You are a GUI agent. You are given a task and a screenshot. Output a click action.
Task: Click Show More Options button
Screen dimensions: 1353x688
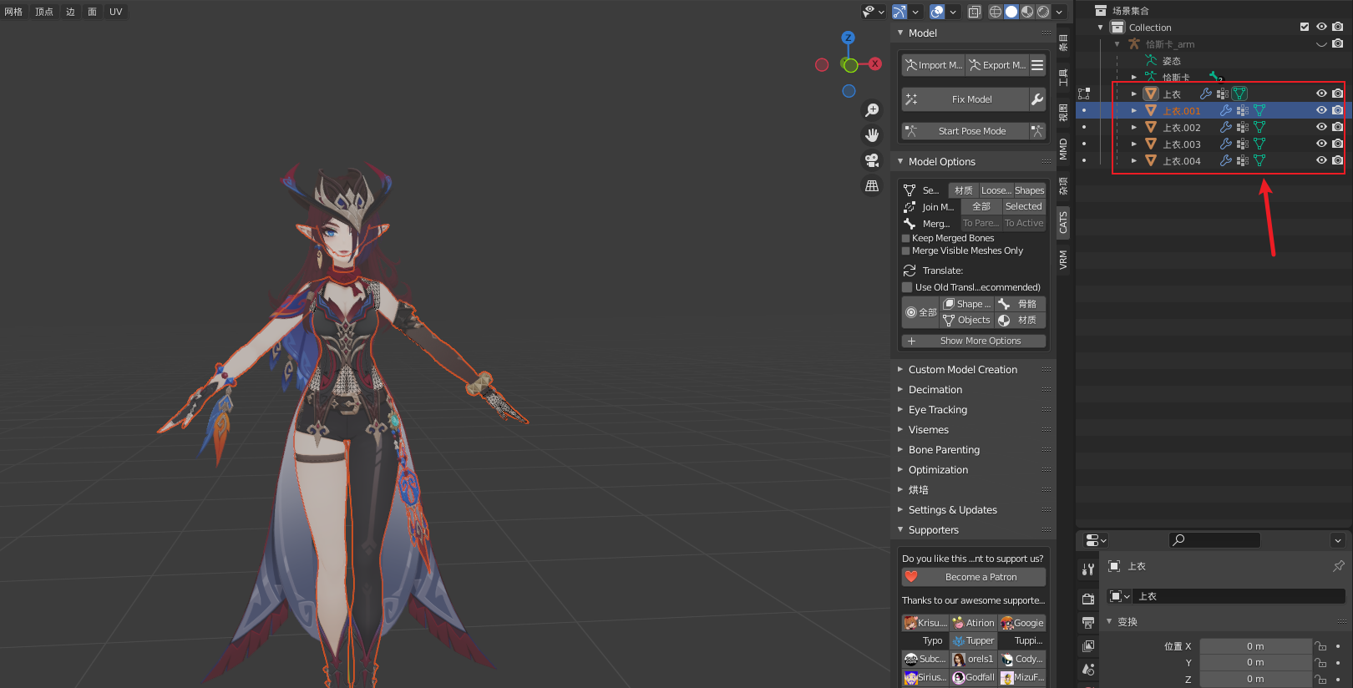(974, 341)
